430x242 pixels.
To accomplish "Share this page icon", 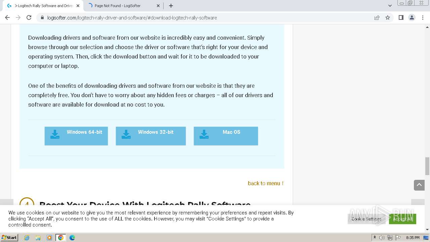I will point(377,17).
